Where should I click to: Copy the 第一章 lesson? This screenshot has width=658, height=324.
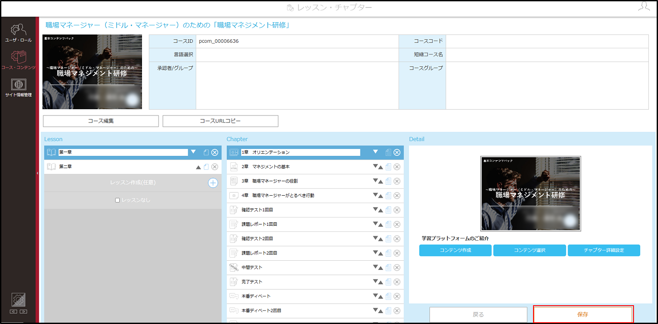click(206, 152)
